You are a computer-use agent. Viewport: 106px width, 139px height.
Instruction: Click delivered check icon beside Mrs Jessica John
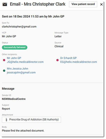pos(4,71)
